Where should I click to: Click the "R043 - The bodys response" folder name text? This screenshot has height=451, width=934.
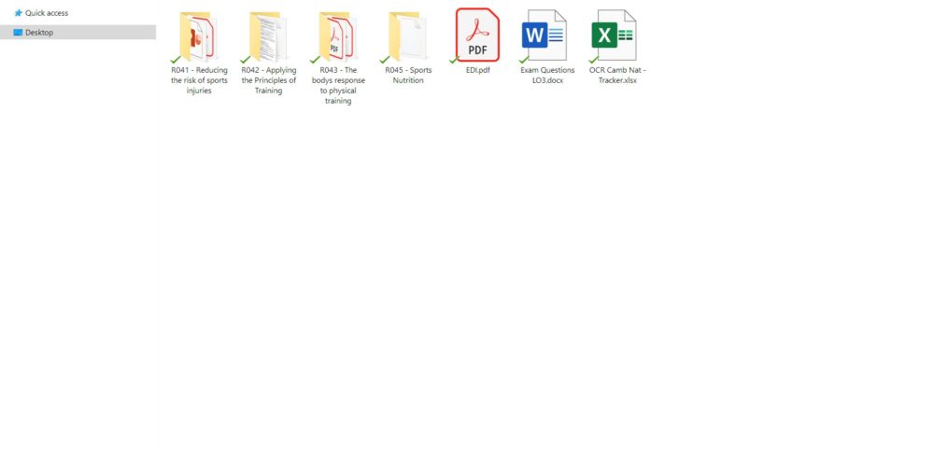[337, 85]
